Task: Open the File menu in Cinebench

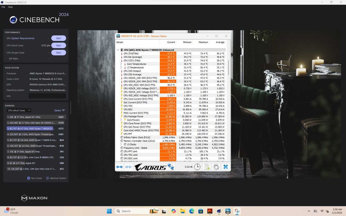Action: pos(3,7)
